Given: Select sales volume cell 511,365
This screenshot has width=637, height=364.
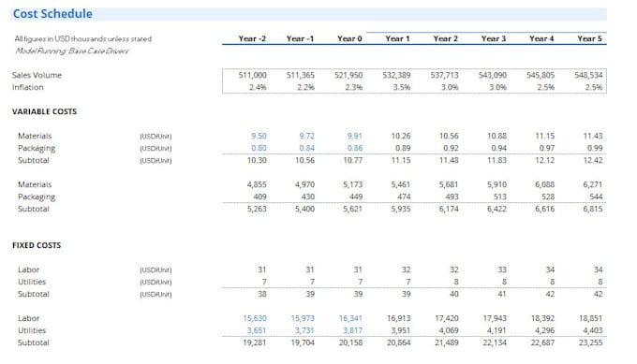Looking at the screenshot, I should 300,75.
